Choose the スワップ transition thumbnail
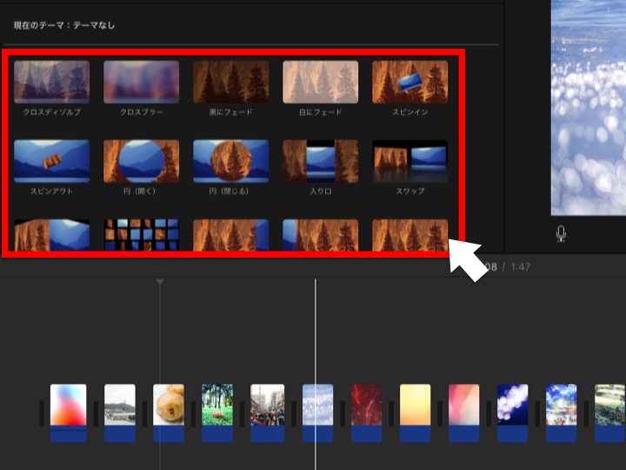Screen dimensions: 626x470 tap(410, 161)
